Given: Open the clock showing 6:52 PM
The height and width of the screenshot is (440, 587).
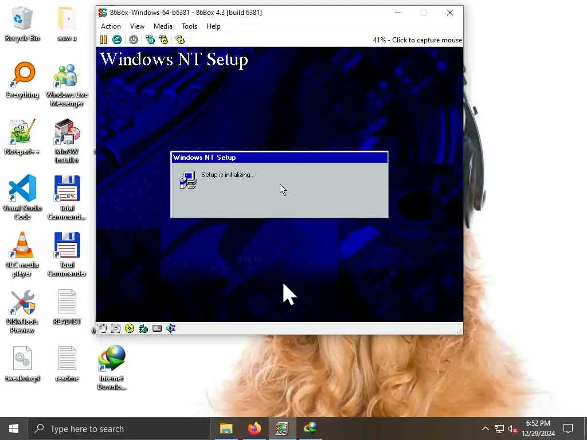Looking at the screenshot, I should coord(538,429).
